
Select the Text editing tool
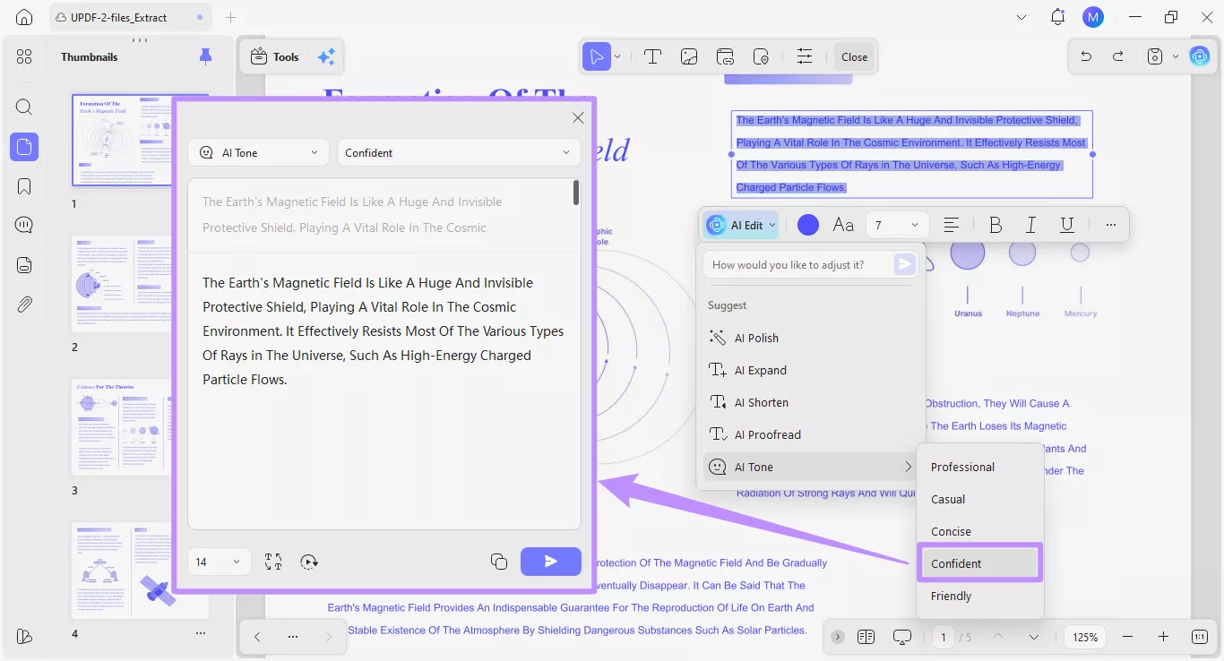(652, 56)
